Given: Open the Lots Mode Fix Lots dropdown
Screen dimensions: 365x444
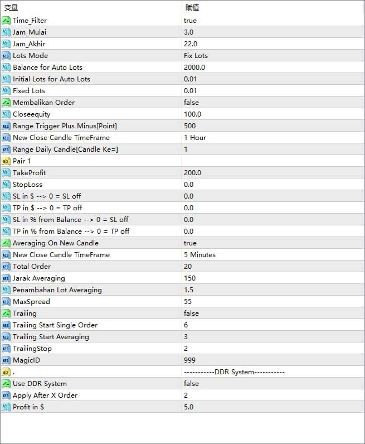Looking at the screenshot, I should tap(196, 56).
